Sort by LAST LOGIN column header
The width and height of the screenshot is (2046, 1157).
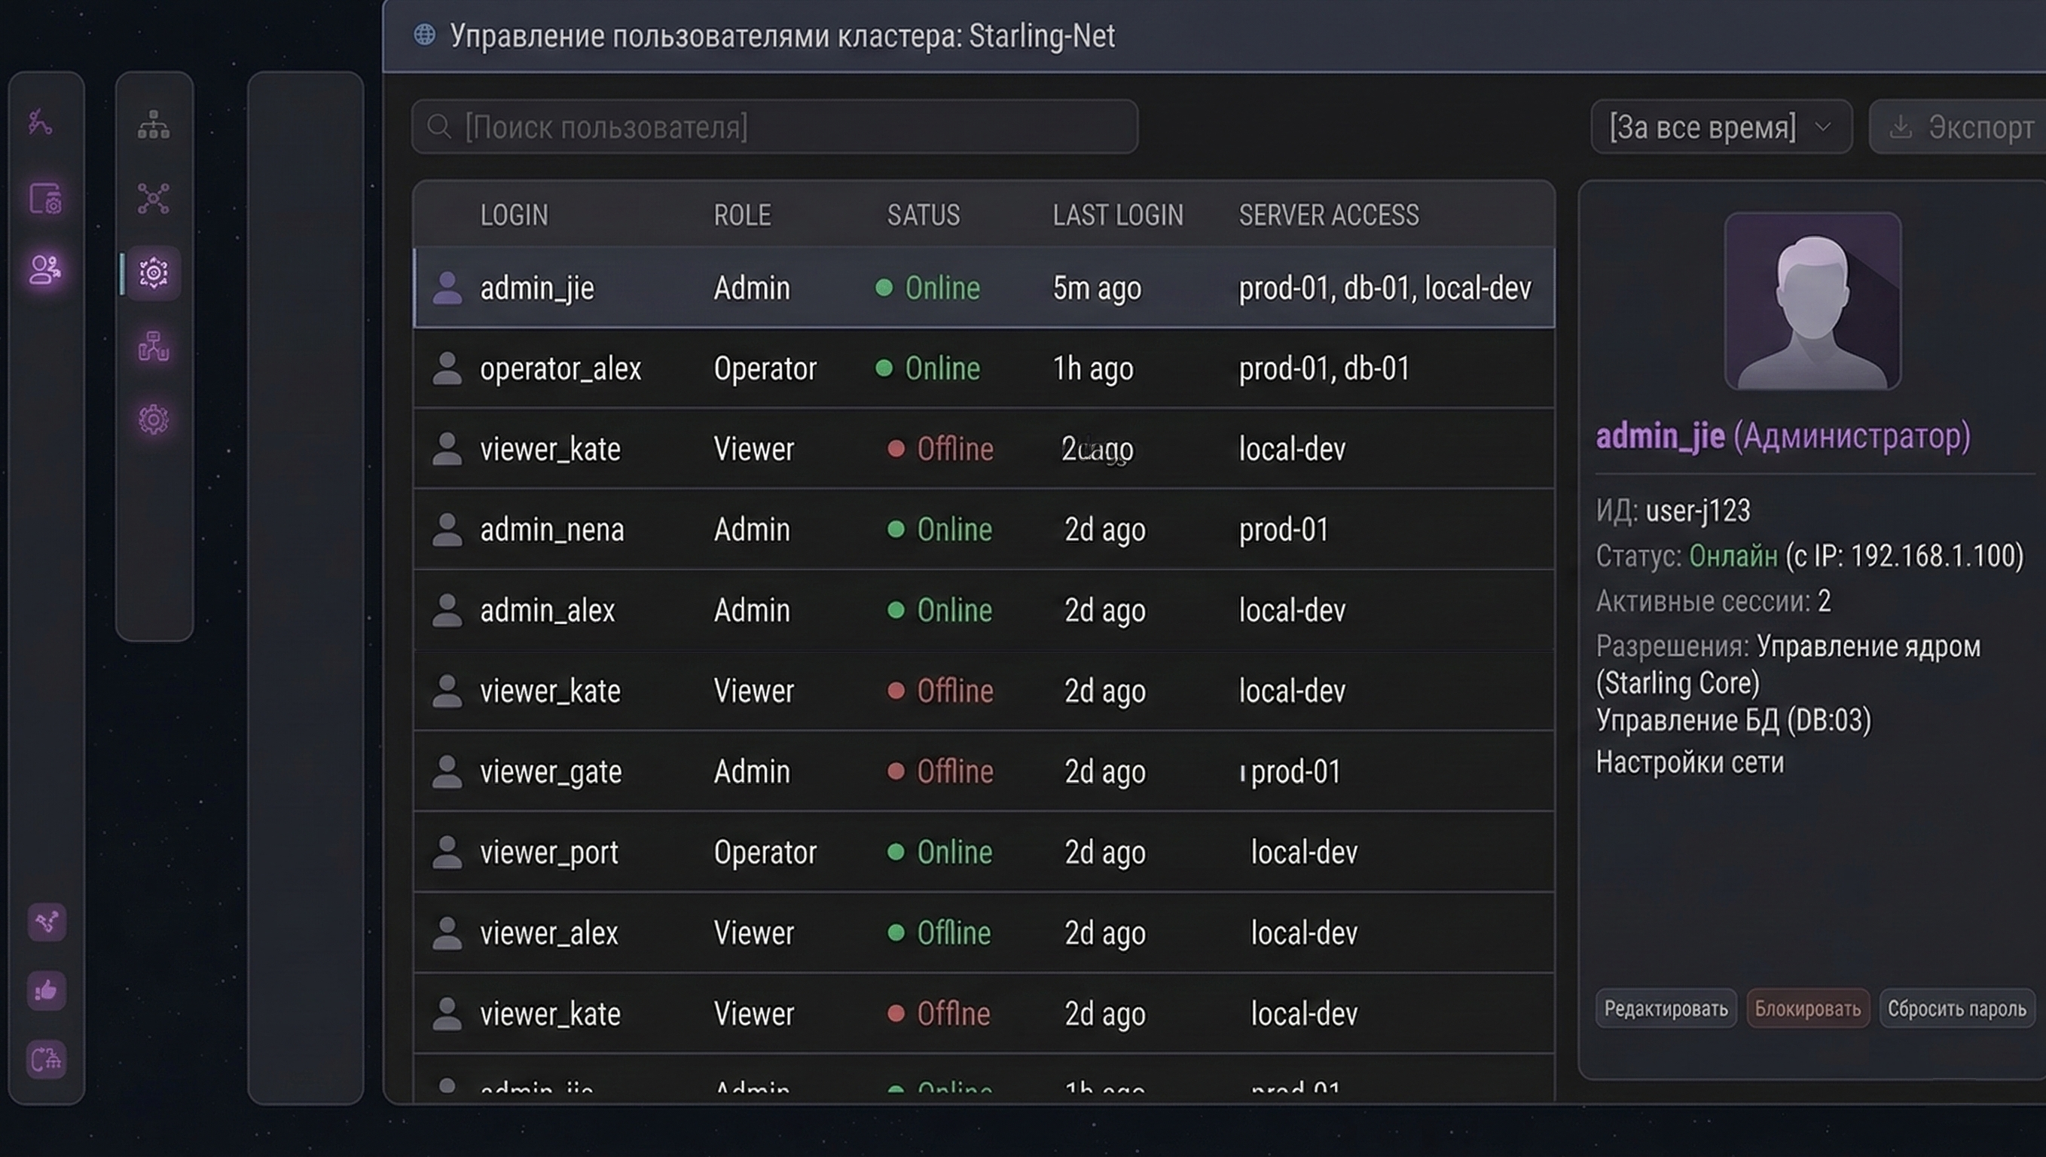(x=1117, y=215)
